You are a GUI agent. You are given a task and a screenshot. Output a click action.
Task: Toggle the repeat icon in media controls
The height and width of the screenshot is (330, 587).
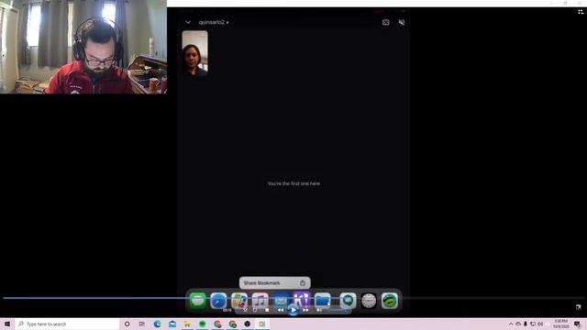tap(255, 310)
